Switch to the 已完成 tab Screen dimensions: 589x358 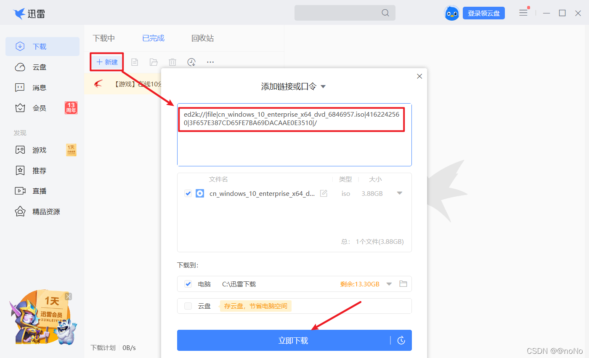pyautogui.click(x=153, y=38)
